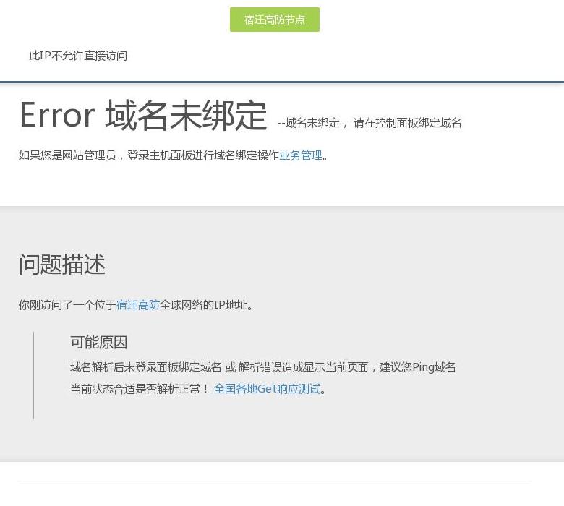
Task: Click the sentence starting 如果您是网站管理员
Action: (174, 155)
